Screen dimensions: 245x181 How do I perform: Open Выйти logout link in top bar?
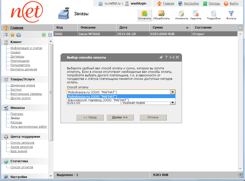click(234, 4)
